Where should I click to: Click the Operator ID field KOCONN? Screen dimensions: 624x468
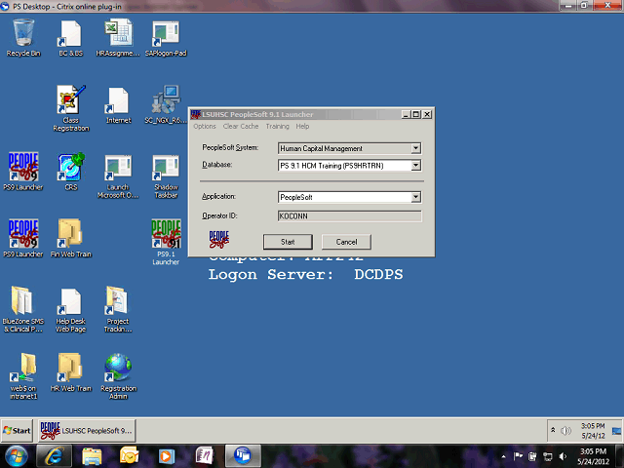[350, 216]
